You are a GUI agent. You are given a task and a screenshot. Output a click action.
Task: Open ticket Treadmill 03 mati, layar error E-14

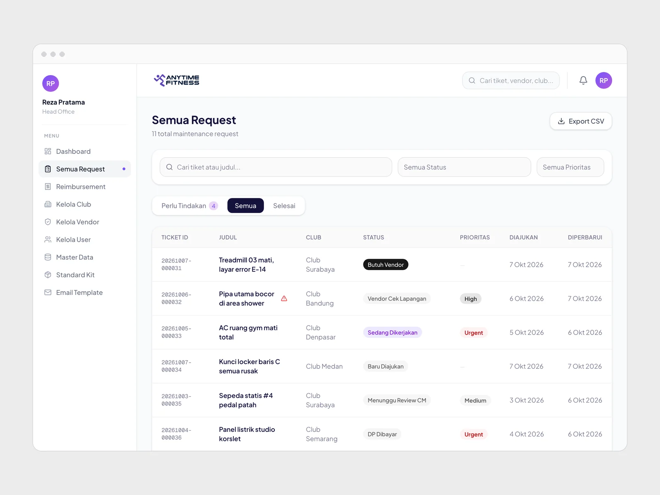[246, 265]
